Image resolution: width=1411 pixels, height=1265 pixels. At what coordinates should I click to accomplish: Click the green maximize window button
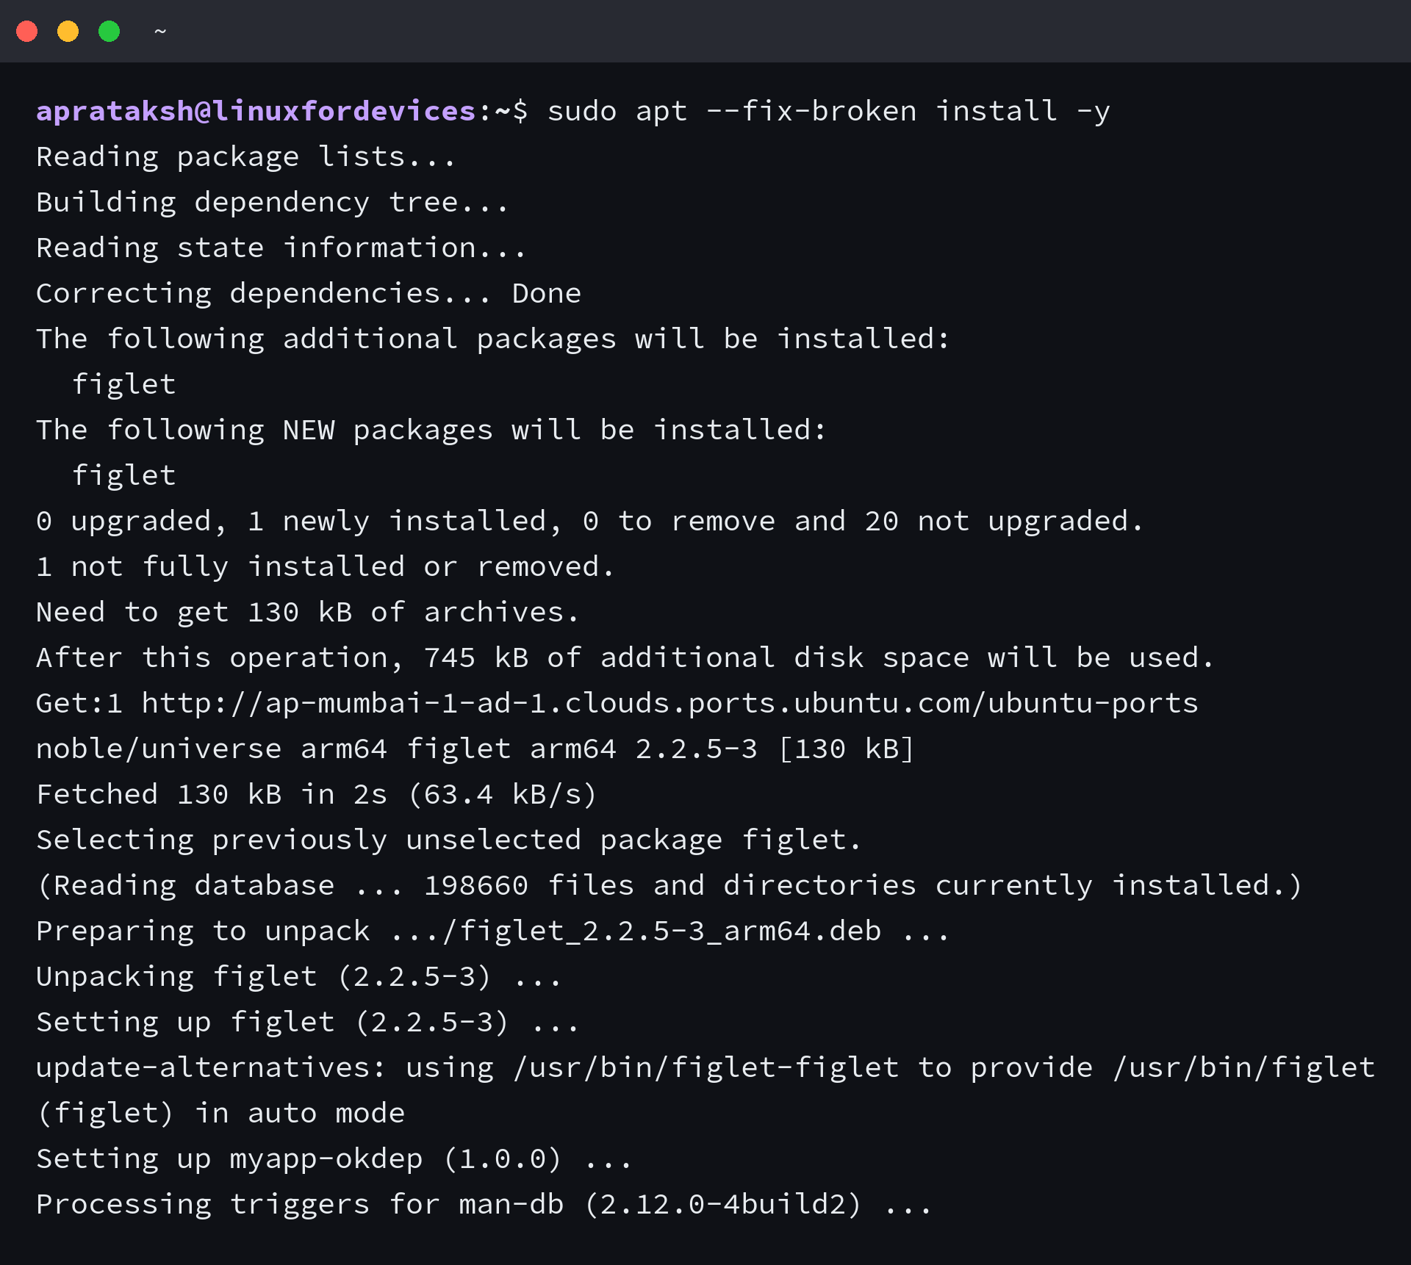(x=109, y=32)
